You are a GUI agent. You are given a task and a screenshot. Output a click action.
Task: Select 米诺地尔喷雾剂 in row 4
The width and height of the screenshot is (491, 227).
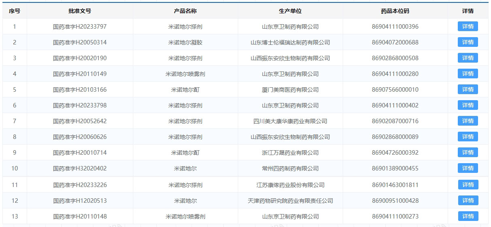(185, 74)
